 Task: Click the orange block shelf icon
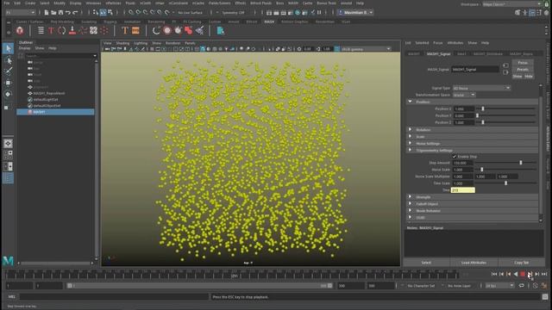(x=135, y=31)
